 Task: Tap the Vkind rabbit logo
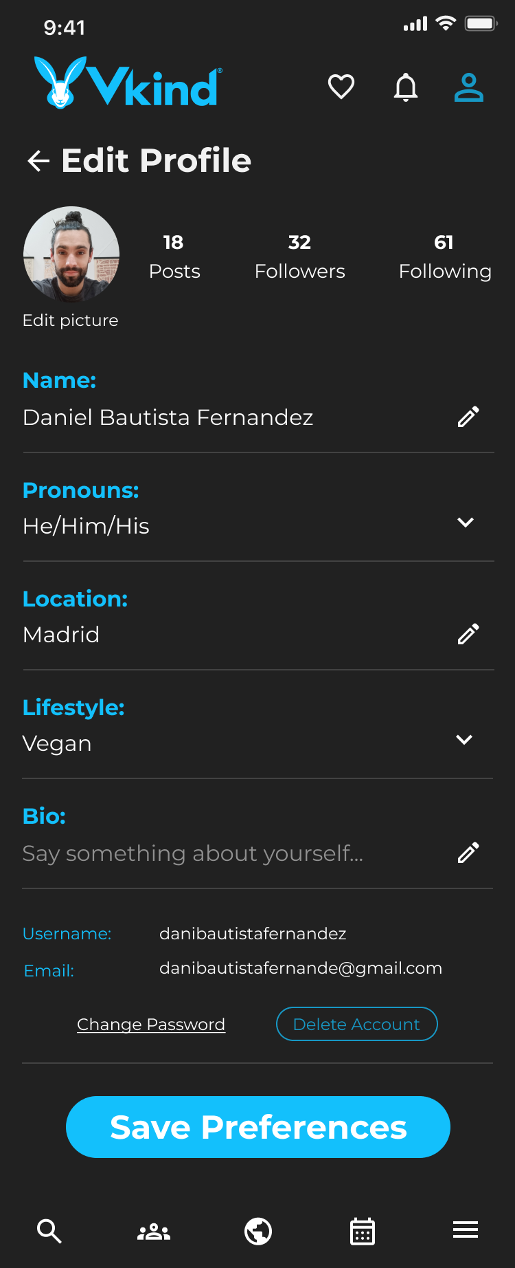click(x=60, y=83)
